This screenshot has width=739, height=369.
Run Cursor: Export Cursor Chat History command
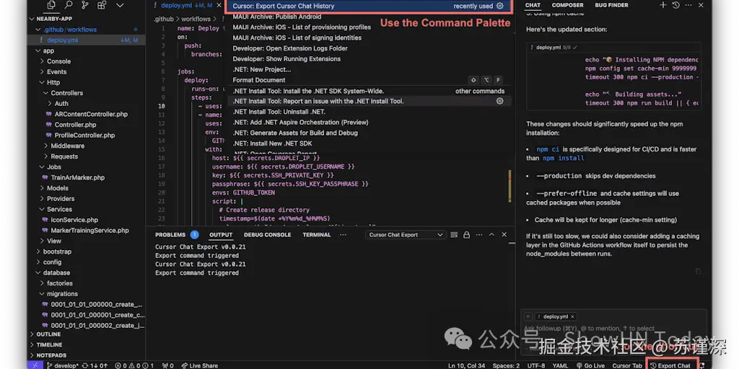point(369,6)
